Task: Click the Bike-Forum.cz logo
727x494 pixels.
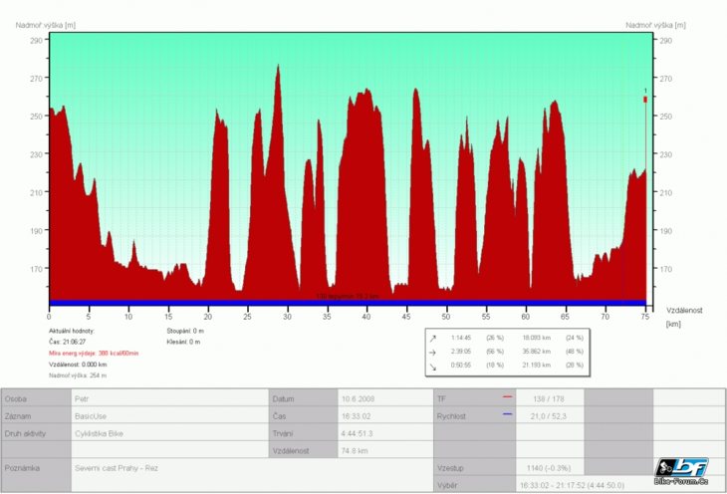Action: coord(682,471)
